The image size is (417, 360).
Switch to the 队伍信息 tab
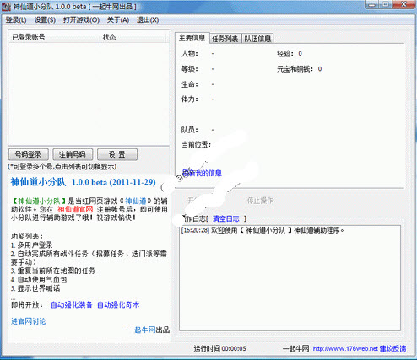click(x=257, y=39)
